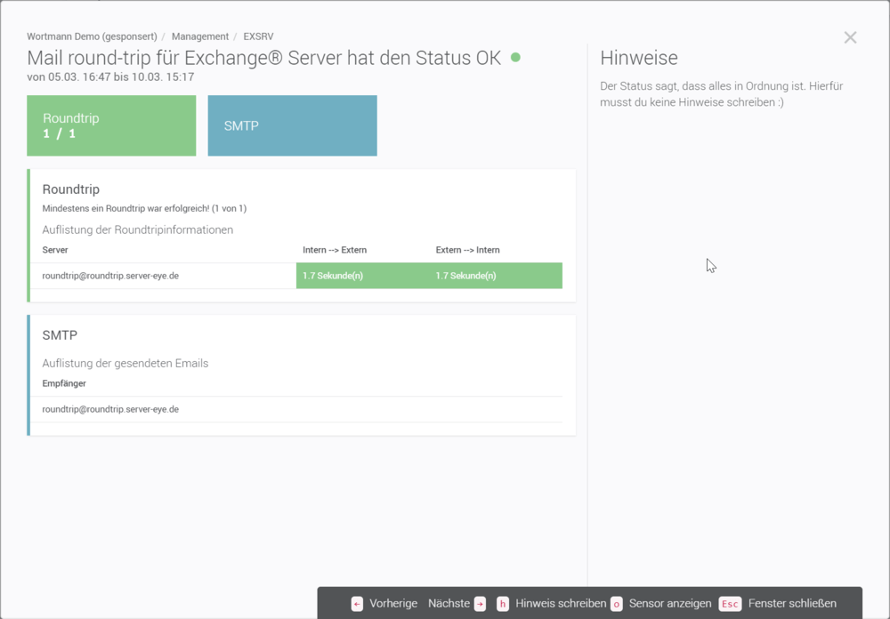Screen dimensions: 890x619
Task: Open the EXSRV breadcrumb link
Action: pos(258,36)
